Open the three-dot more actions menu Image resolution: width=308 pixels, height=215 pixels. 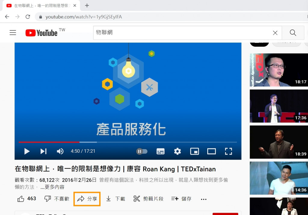pyautogui.click(x=204, y=199)
